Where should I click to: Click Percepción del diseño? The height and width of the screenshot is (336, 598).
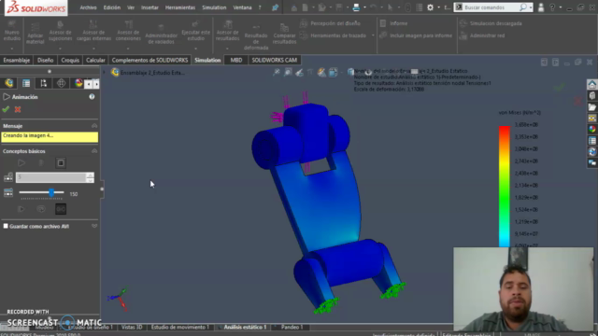pos(330,23)
